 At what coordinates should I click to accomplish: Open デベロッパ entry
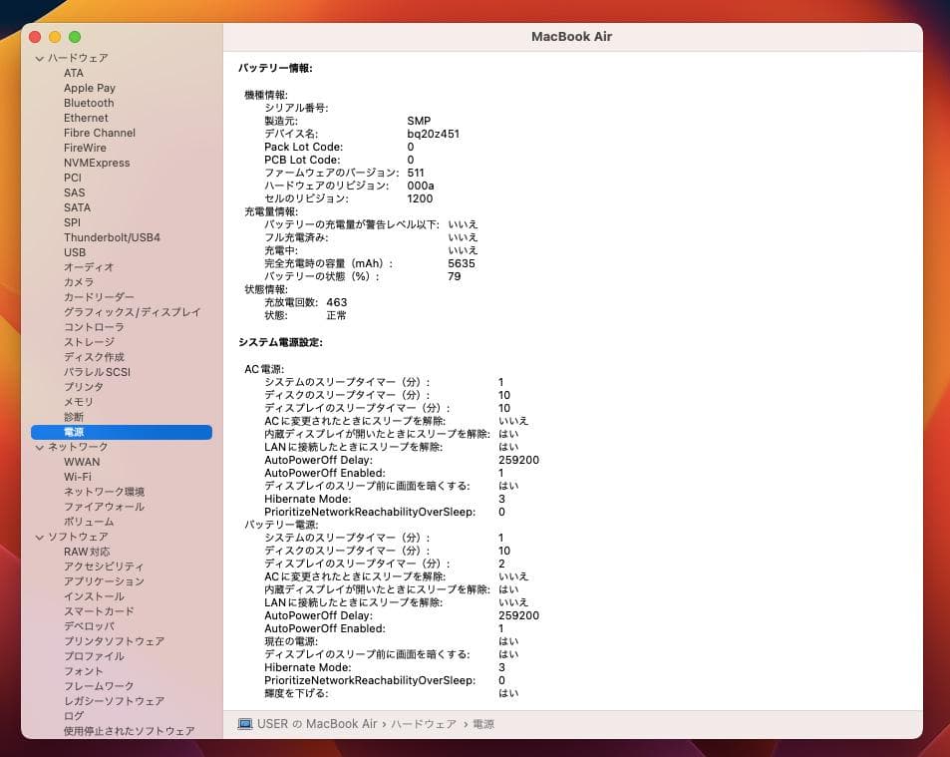pyautogui.click(x=89, y=626)
